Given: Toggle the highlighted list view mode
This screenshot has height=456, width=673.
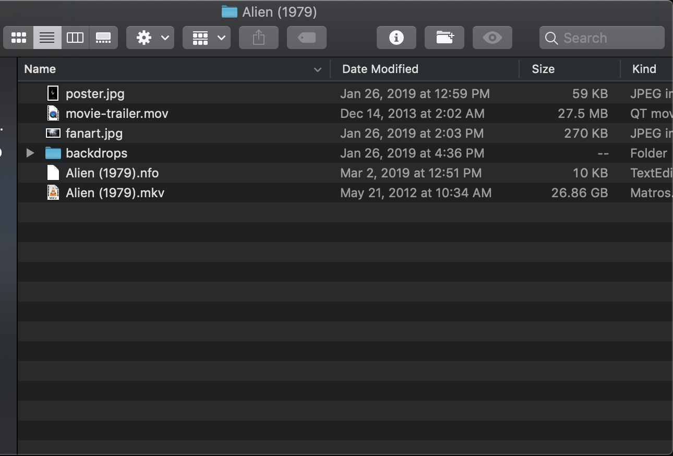Looking at the screenshot, I should coord(46,37).
